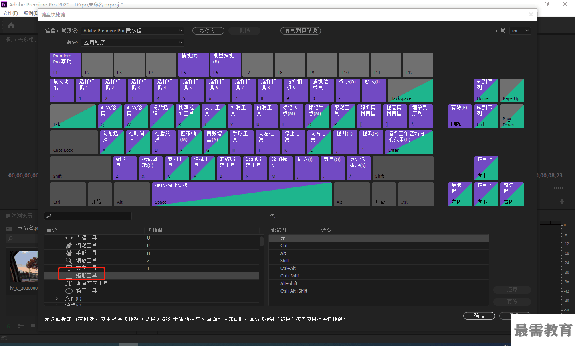Click the Home key labeled 转到序列
This screenshot has width=575, height=346.
tap(486, 90)
